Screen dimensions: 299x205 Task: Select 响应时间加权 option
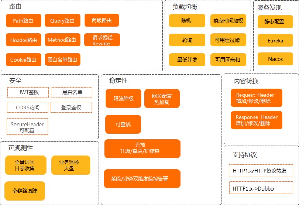coord(228,21)
